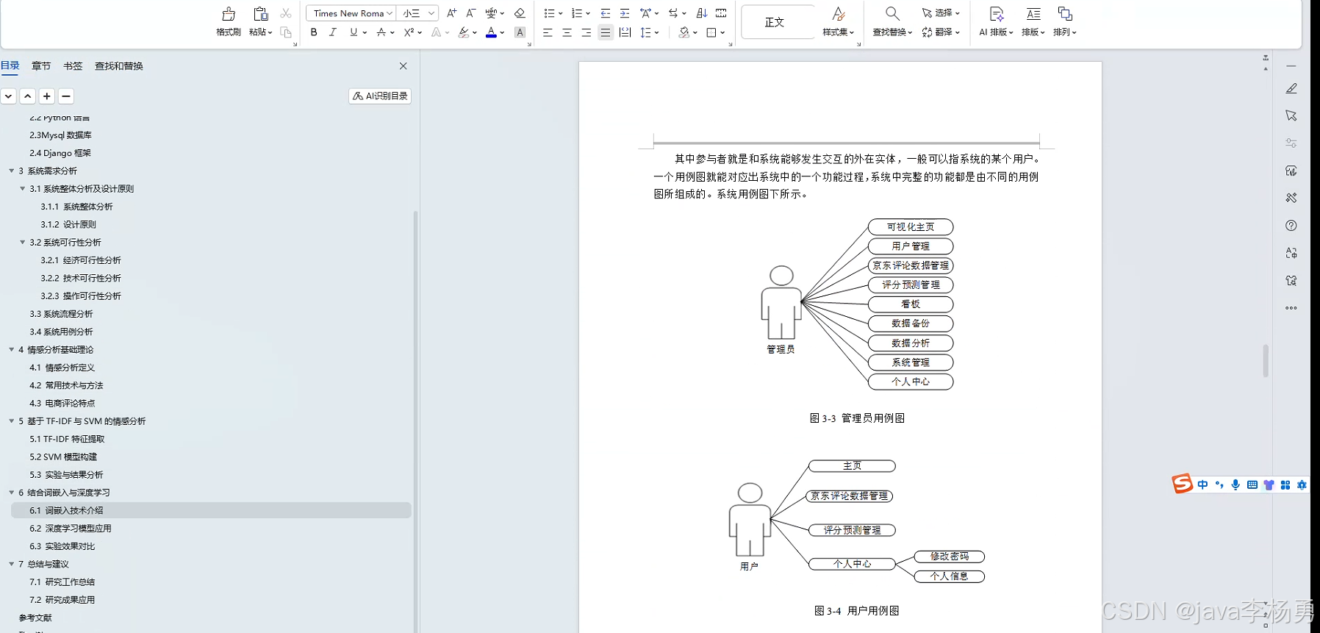
Task: Toggle italic formatting
Action: 333,32
